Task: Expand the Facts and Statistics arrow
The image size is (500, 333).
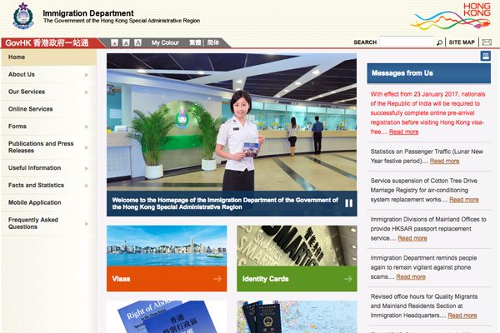Action: pyautogui.click(x=87, y=186)
